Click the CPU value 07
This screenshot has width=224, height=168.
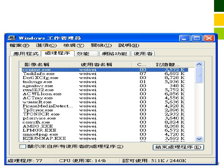click(x=143, y=74)
